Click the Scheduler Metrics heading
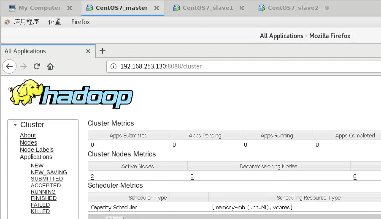Viewport: 381px width, 219px height. pos(115,185)
